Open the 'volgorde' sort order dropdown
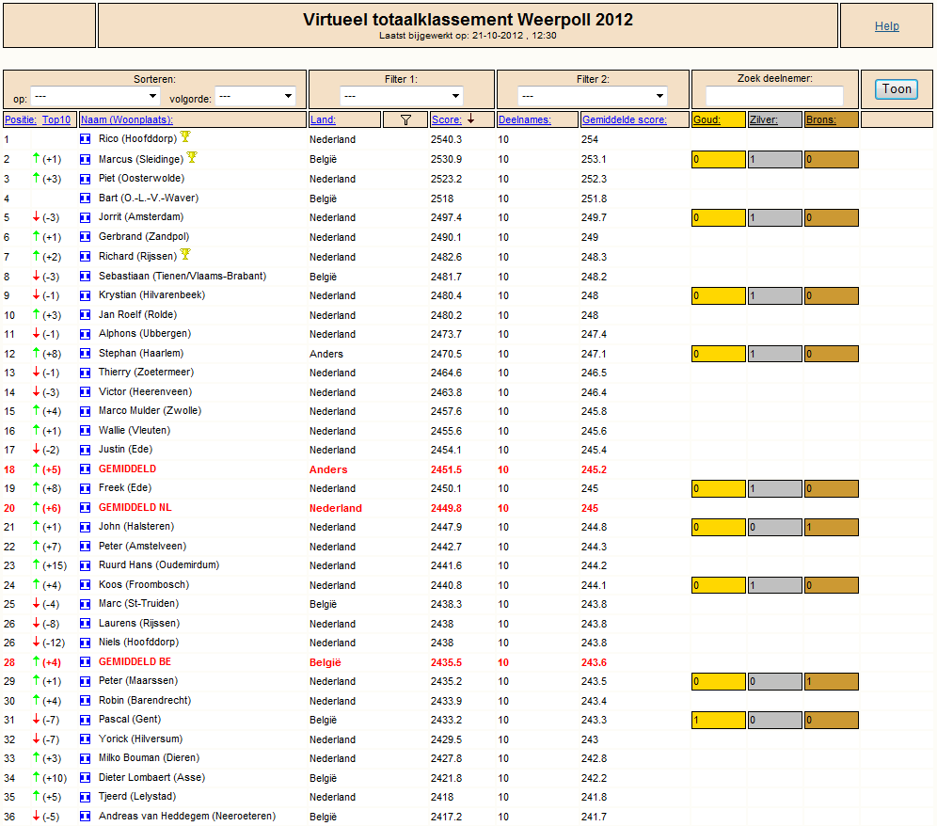This screenshot has width=937, height=826. coord(256,96)
